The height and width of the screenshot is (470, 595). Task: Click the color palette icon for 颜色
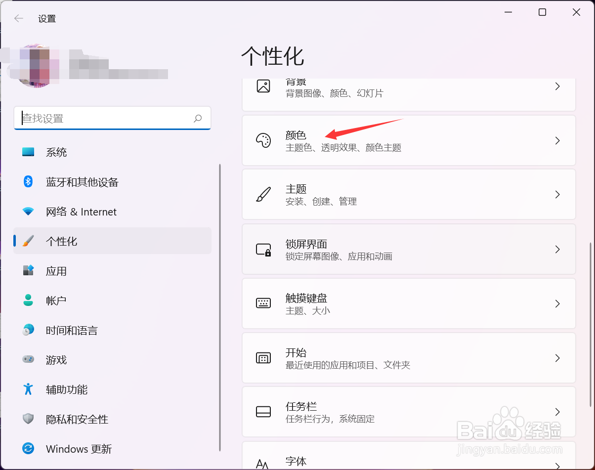(263, 141)
